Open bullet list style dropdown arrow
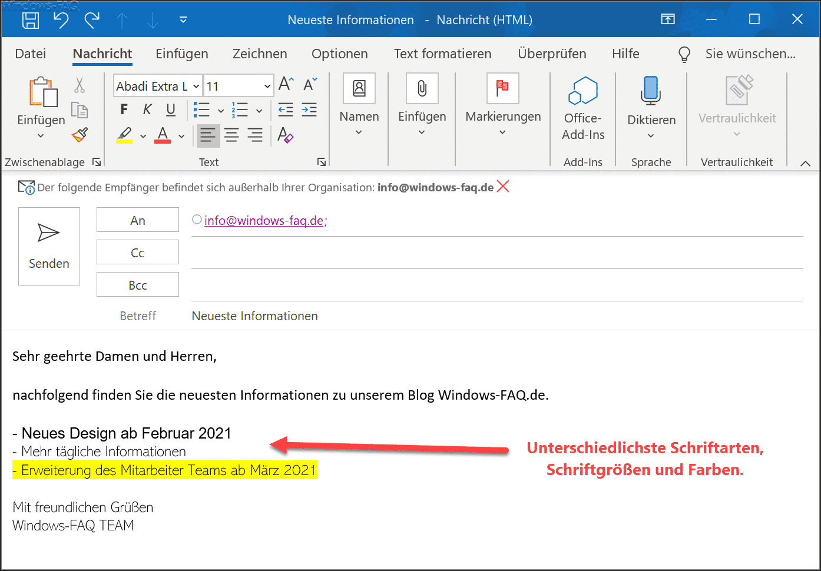Screen dimensions: 821x571 [x=221, y=110]
